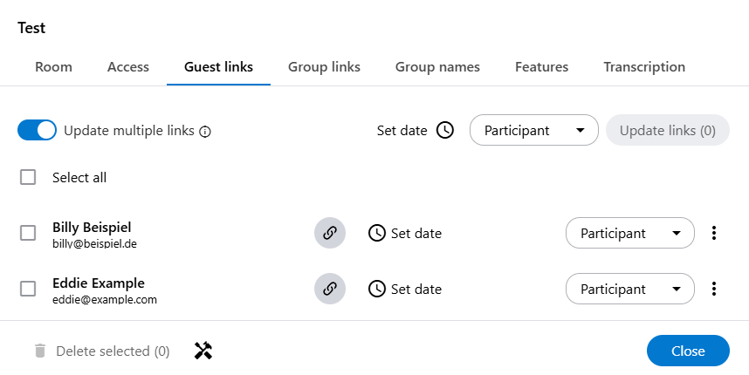
Task: Click the trash icon for Delete selected
Action: coord(39,351)
